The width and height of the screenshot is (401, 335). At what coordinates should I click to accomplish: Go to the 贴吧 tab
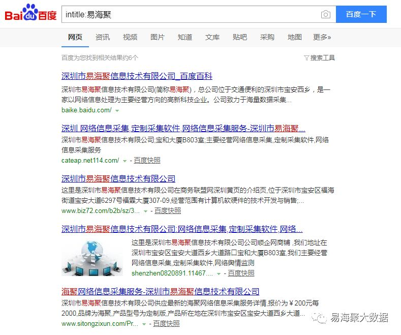coord(239,37)
